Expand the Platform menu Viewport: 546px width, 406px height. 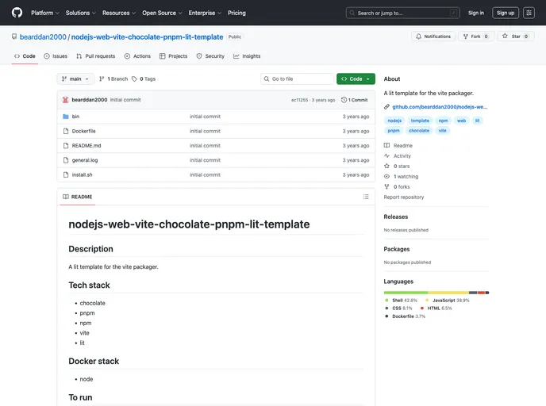pos(44,13)
